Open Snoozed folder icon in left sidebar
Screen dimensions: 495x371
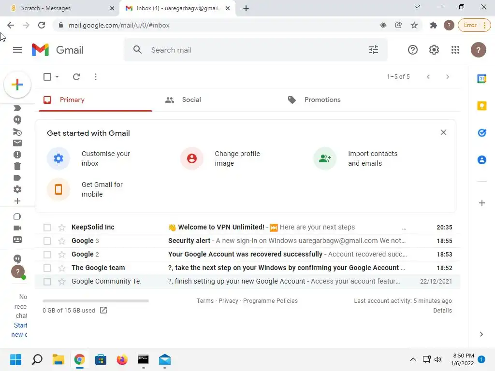point(17,132)
